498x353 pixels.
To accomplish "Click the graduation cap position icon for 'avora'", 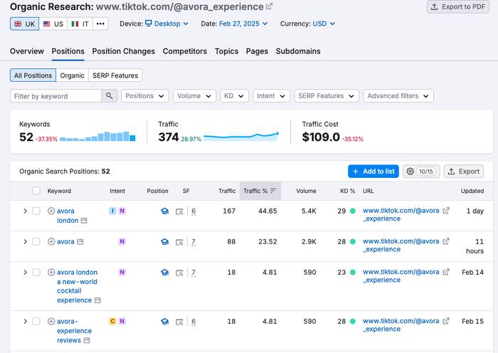I will [x=164, y=242].
